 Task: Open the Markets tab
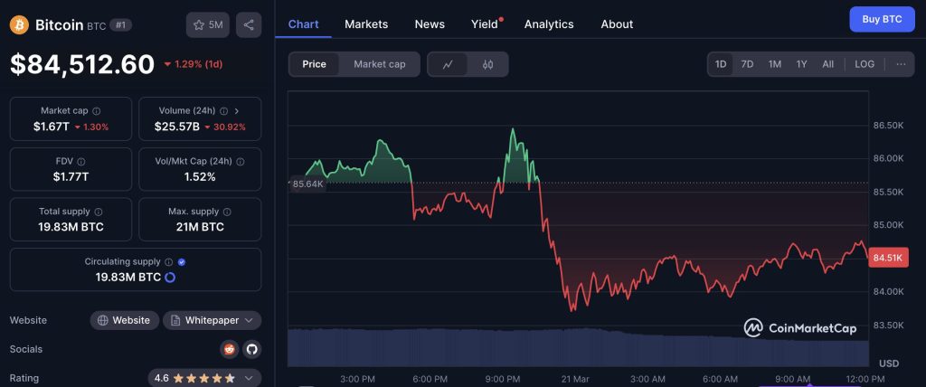366,24
